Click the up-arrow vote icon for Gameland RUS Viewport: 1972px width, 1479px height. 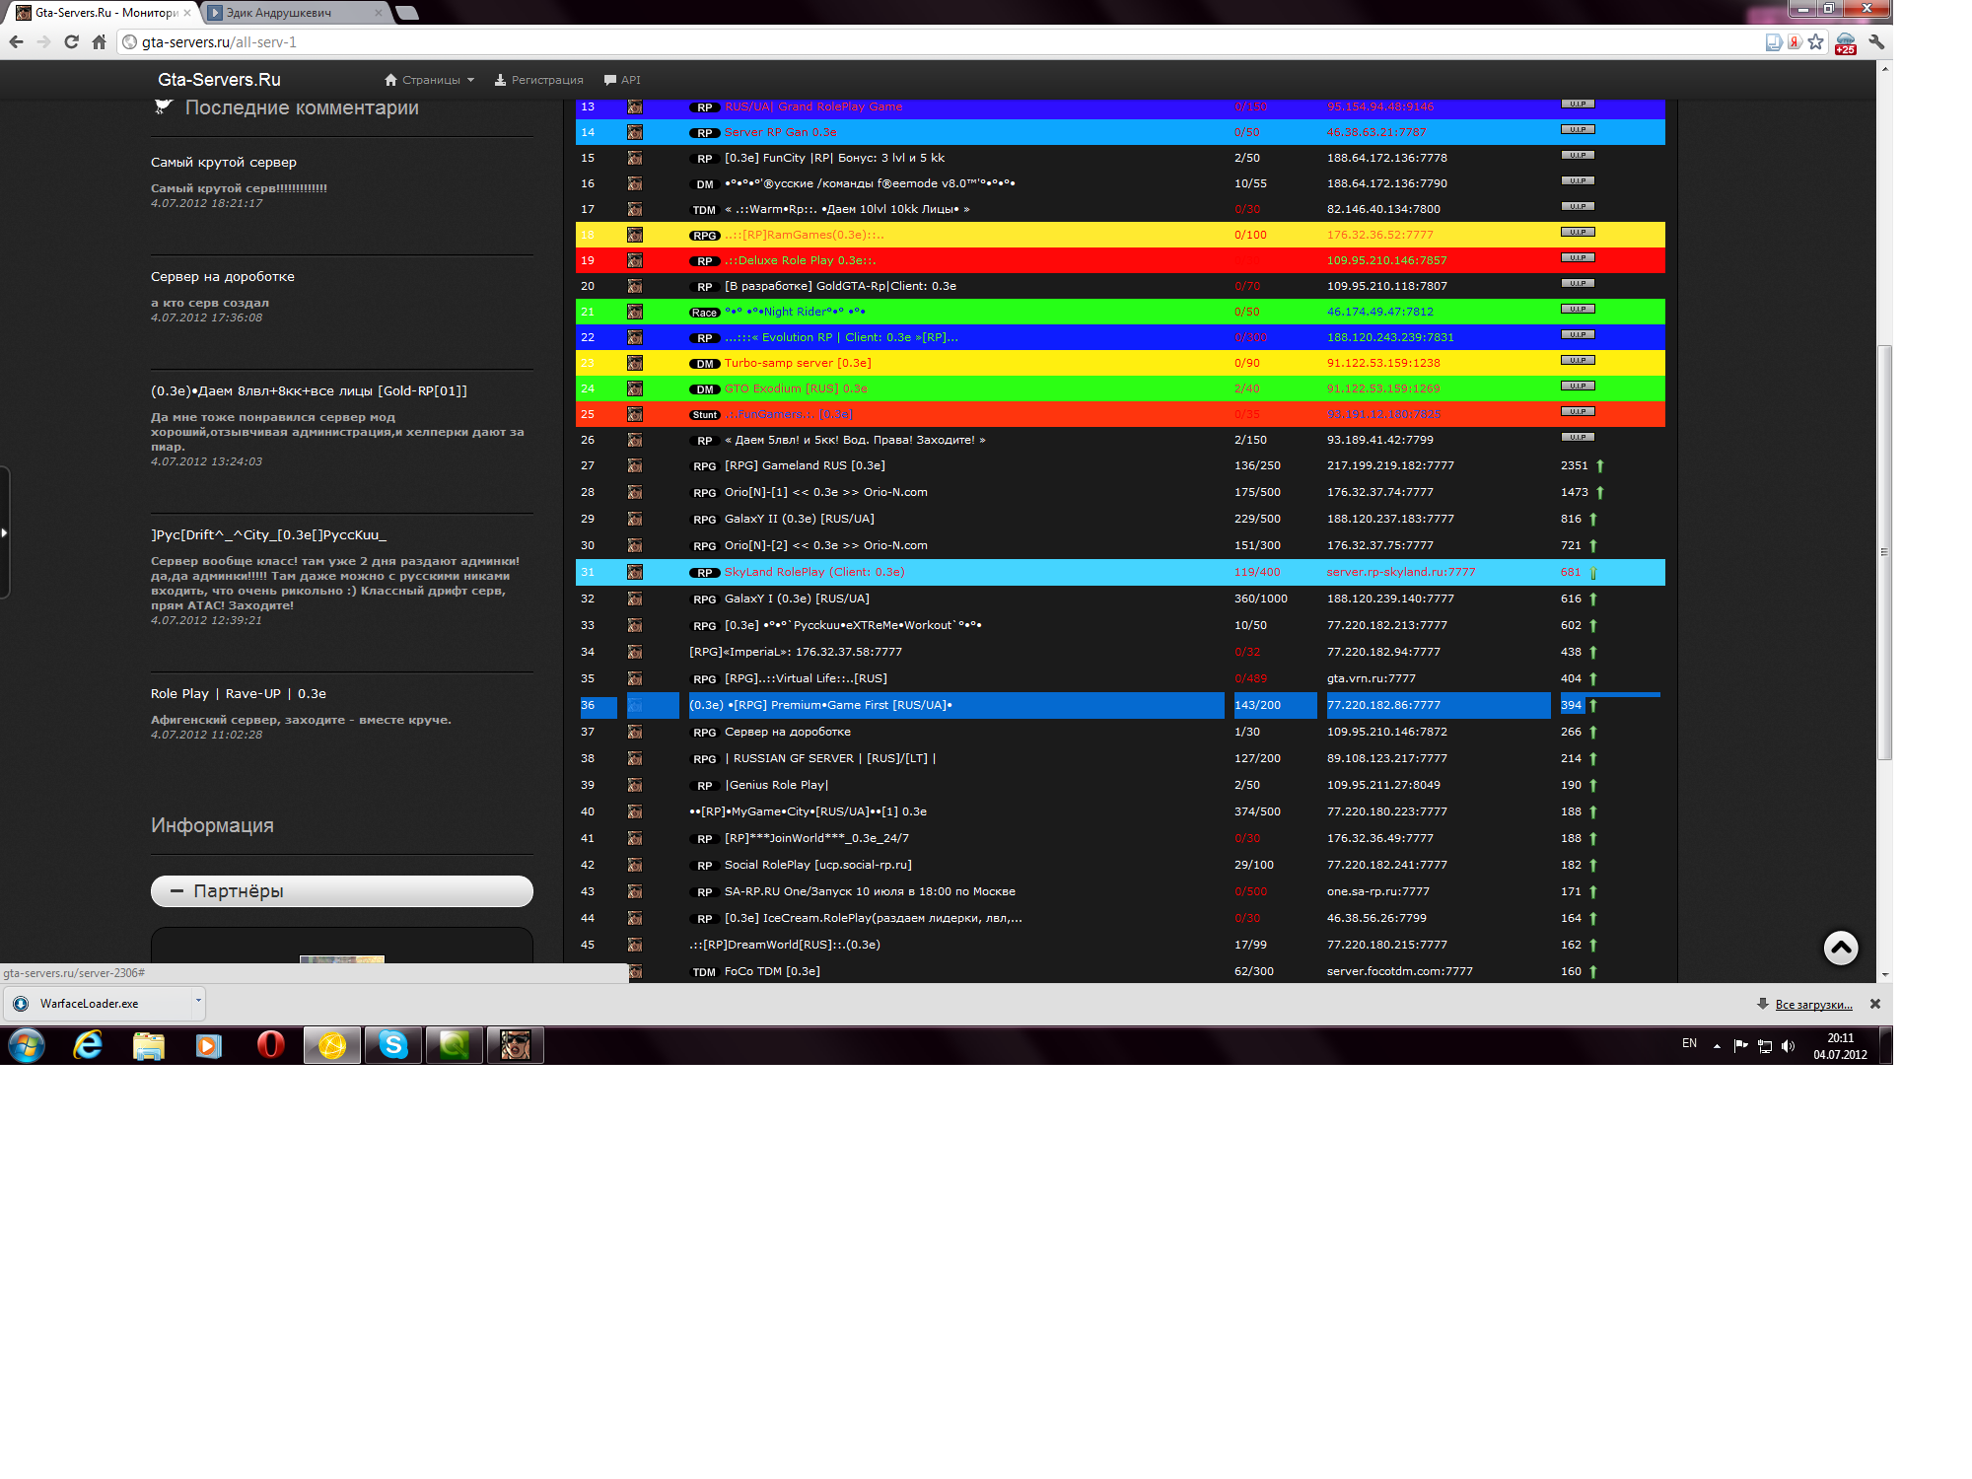click(1599, 465)
